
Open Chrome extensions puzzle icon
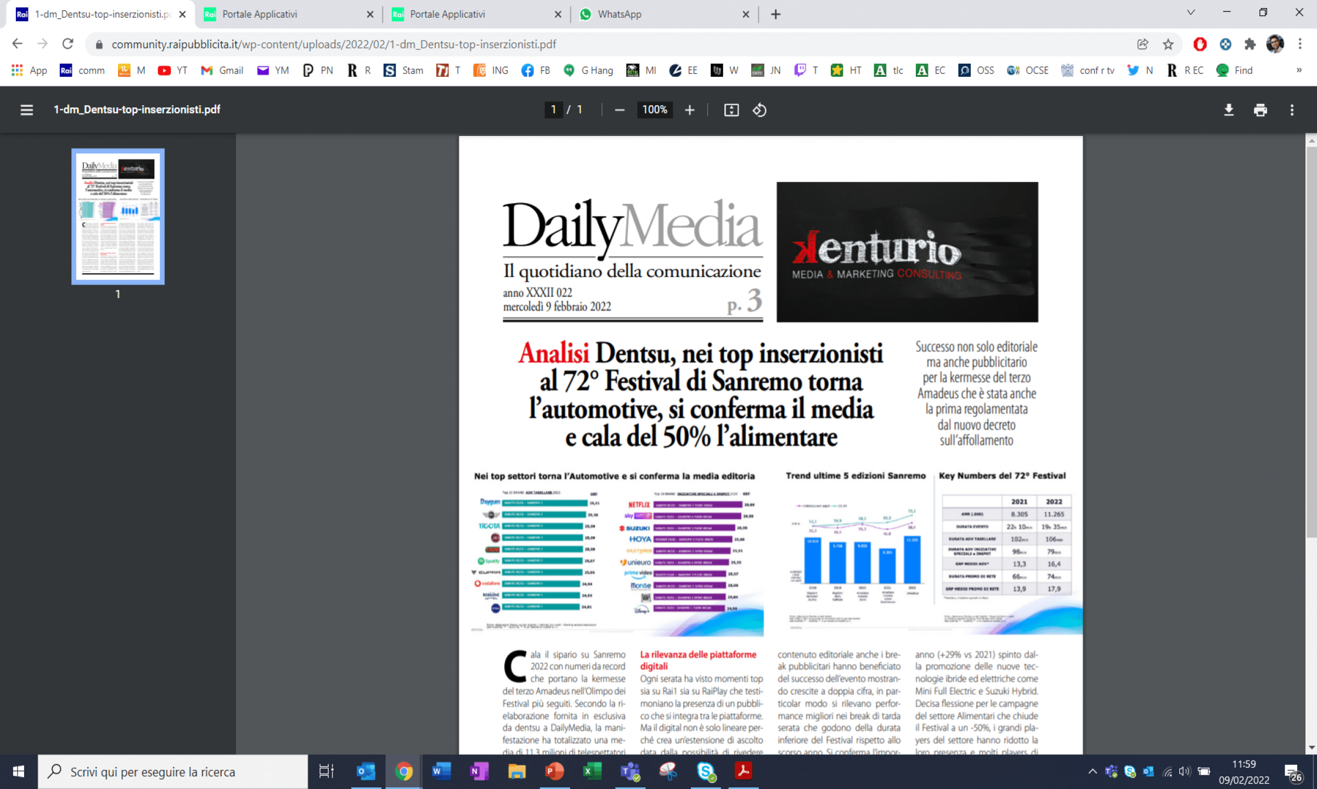tap(1250, 44)
